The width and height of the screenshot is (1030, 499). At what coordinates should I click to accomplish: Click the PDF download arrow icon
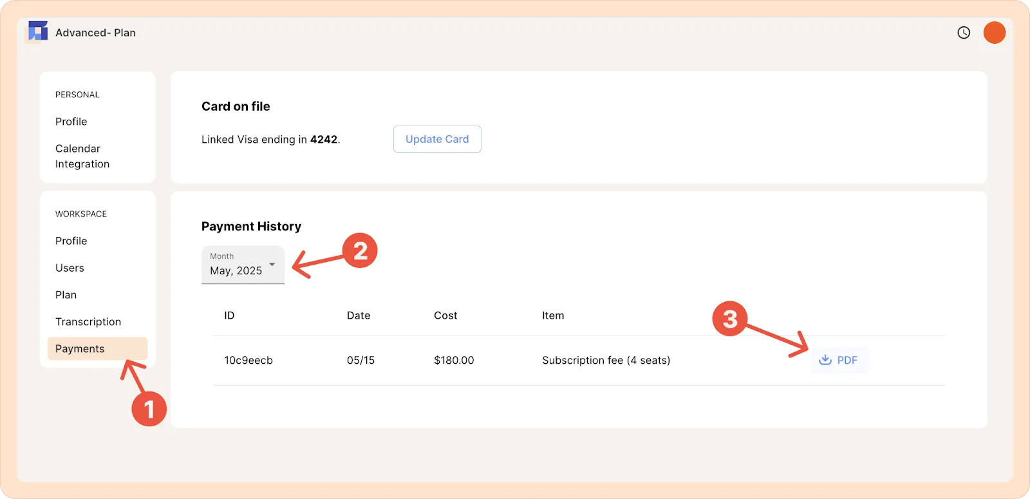tap(825, 360)
